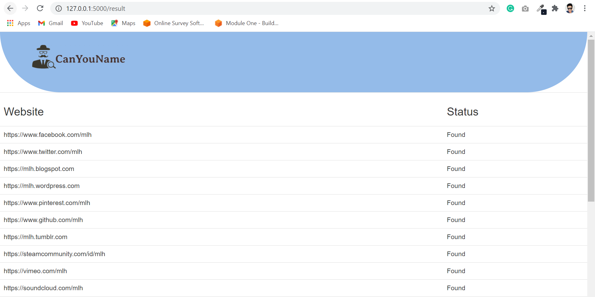Open the Online Survey Soft... bookmark
Image resolution: width=595 pixels, height=297 pixels.
pyautogui.click(x=174, y=23)
